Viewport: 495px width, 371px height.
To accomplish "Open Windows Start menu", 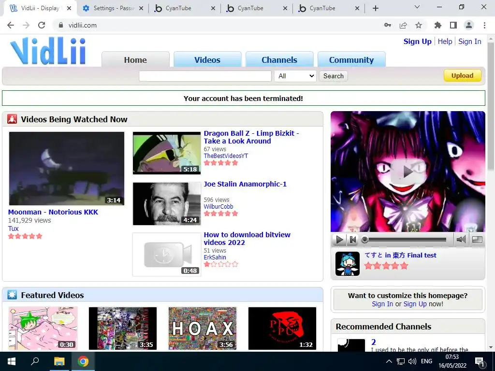I will tap(12, 361).
